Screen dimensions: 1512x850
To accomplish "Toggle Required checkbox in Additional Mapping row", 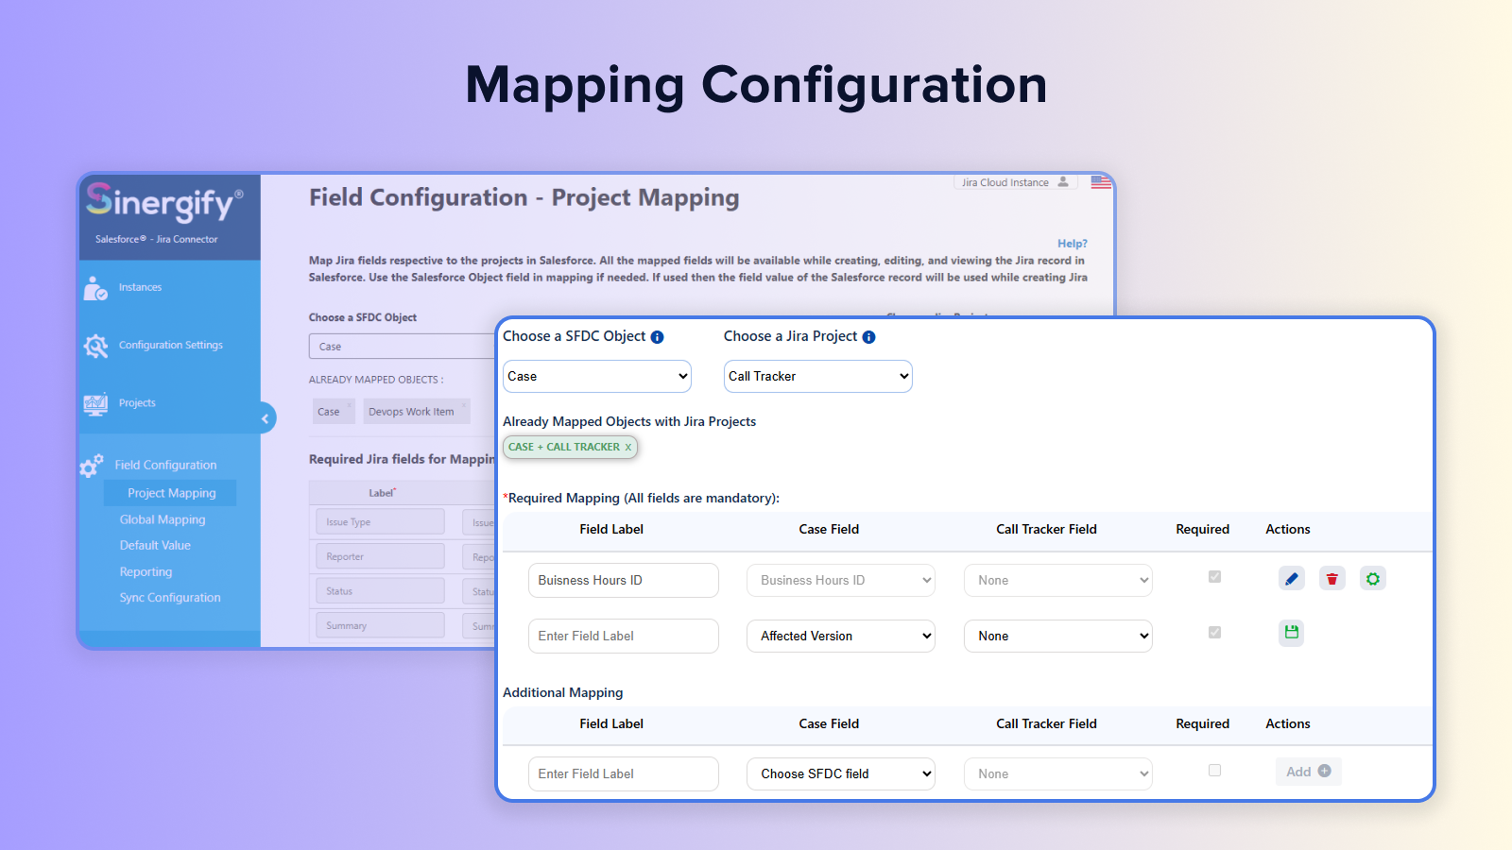I will click(x=1215, y=771).
